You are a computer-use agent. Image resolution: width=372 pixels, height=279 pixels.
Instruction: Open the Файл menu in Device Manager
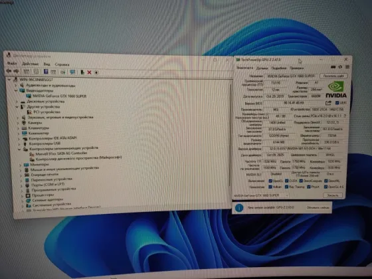12,63
